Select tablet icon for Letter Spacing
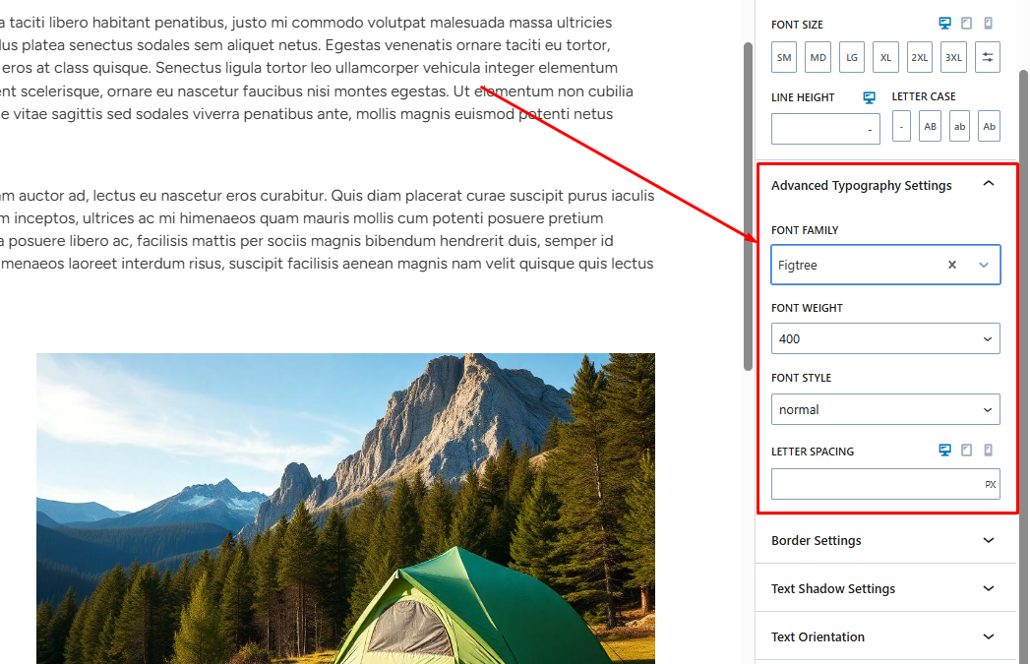The width and height of the screenshot is (1030, 664). [967, 451]
